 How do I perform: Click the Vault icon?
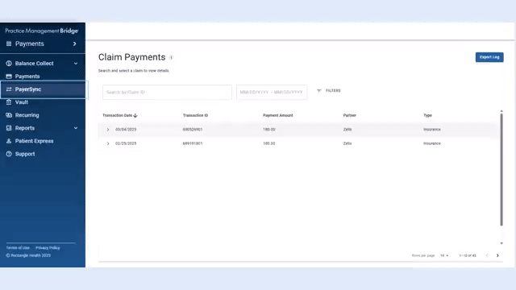(9, 102)
